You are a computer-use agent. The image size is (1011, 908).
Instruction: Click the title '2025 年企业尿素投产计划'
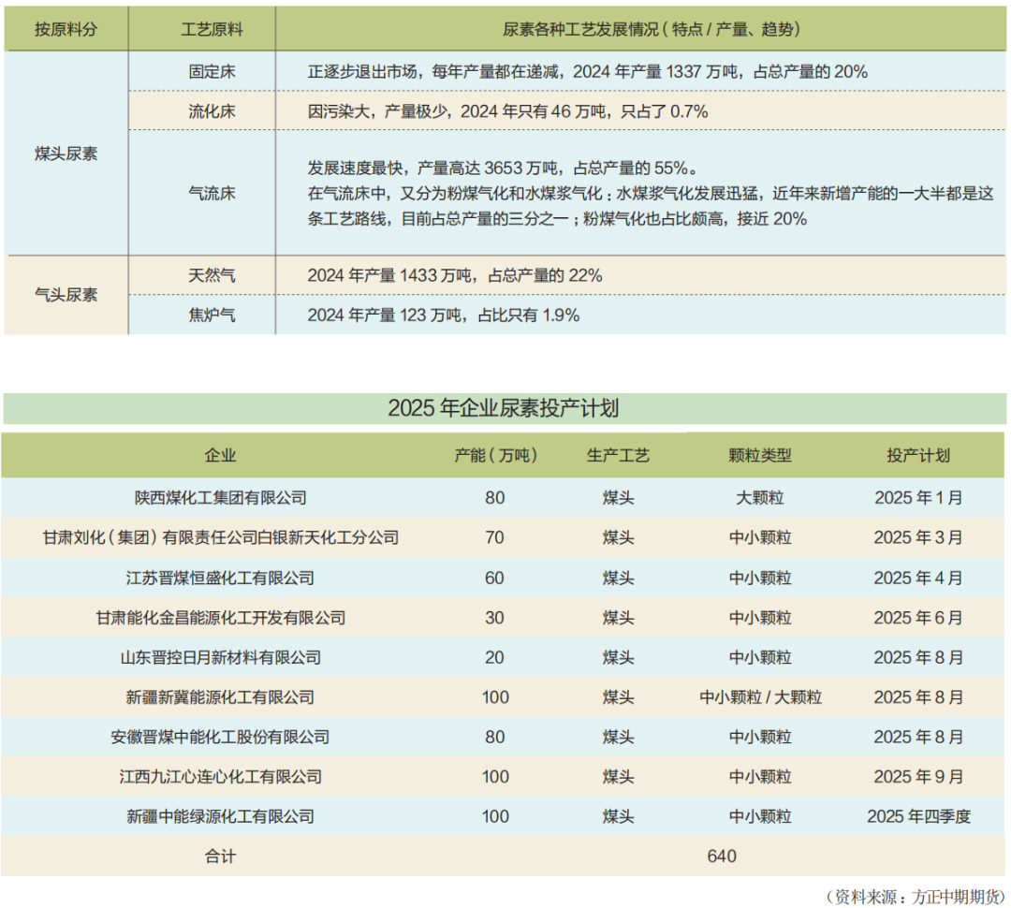coord(504,407)
